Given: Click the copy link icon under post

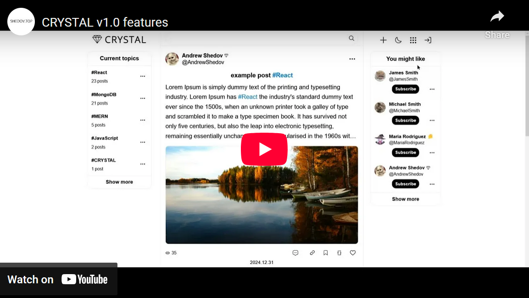Looking at the screenshot, I should click(x=312, y=253).
